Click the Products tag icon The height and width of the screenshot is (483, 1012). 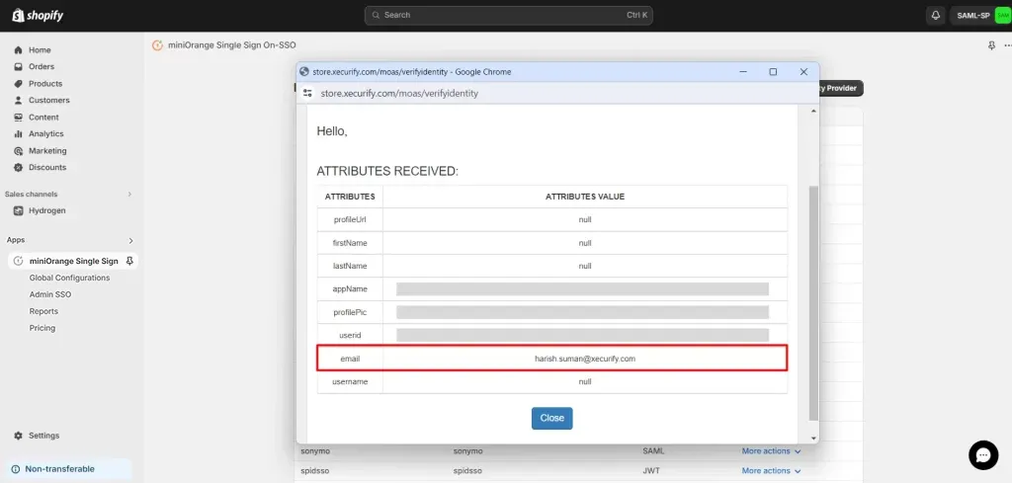[18, 84]
